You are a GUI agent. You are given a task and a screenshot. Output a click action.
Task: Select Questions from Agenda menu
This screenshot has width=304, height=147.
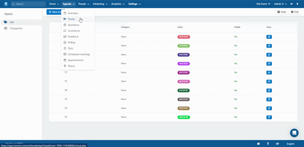pos(78,25)
